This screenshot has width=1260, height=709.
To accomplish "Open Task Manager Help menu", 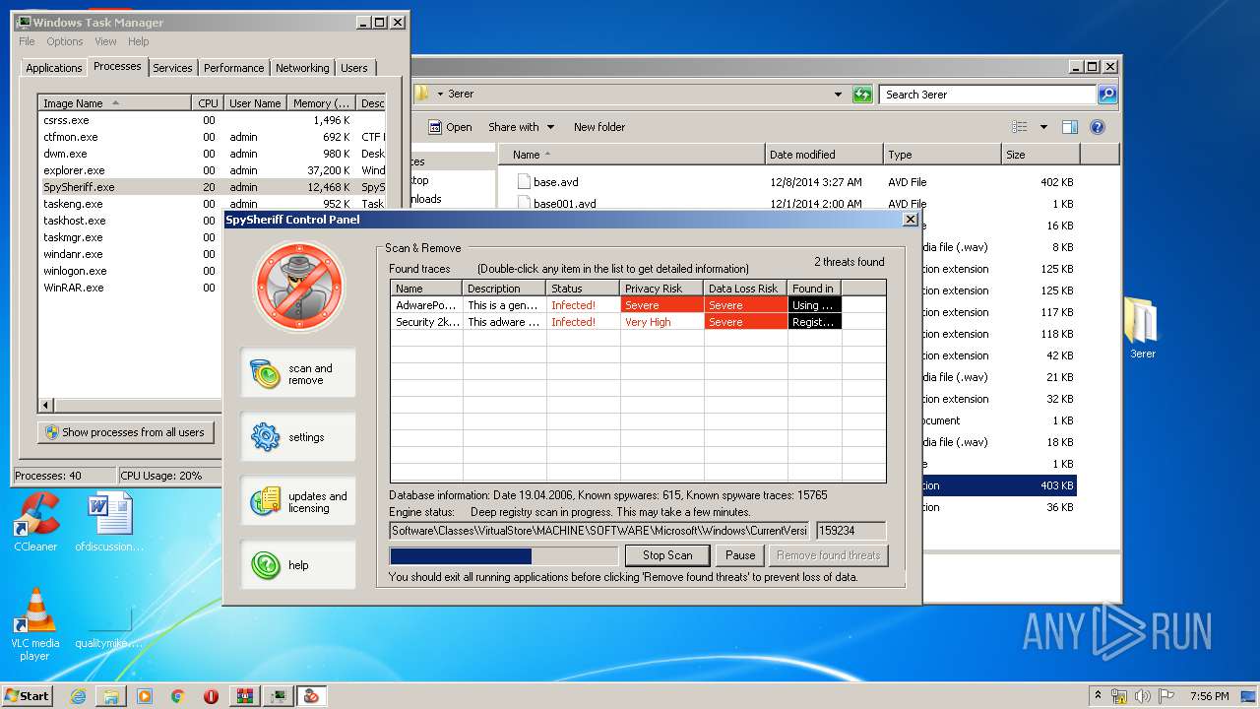I will 139,41.
